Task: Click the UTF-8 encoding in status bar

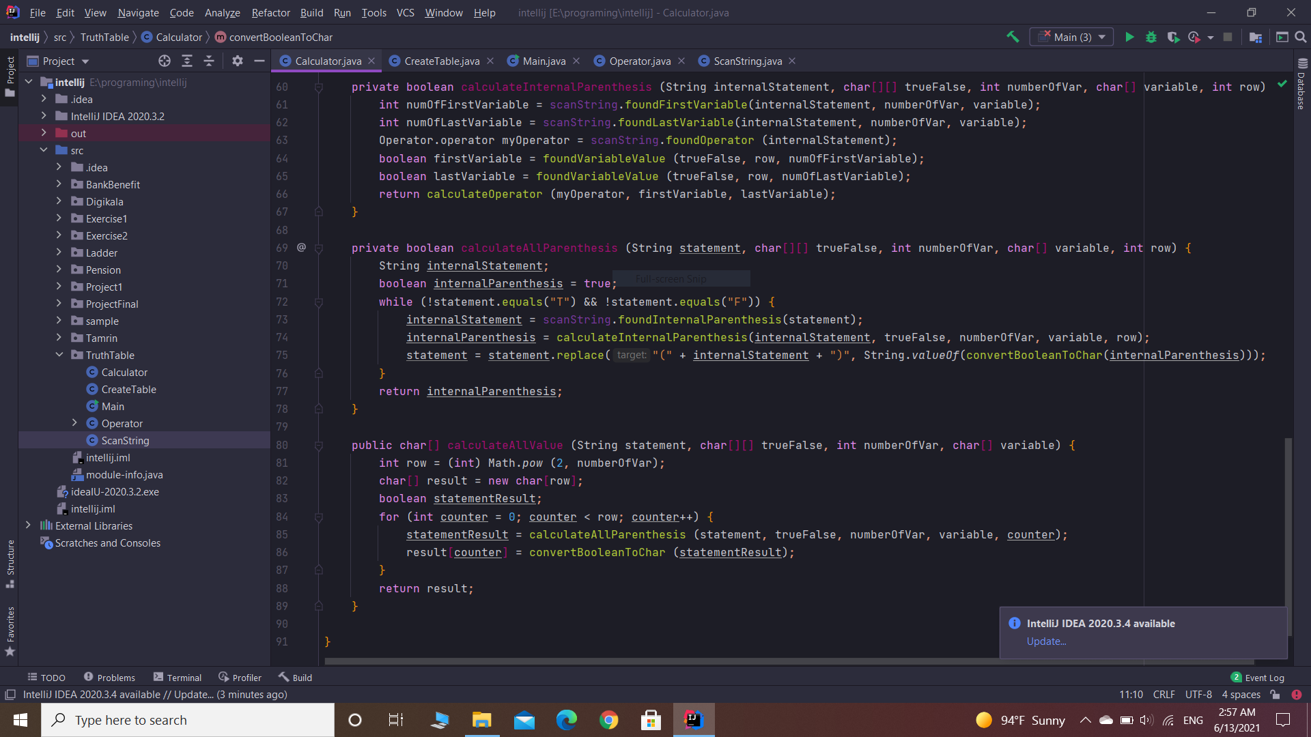Action: pos(1198,695)
